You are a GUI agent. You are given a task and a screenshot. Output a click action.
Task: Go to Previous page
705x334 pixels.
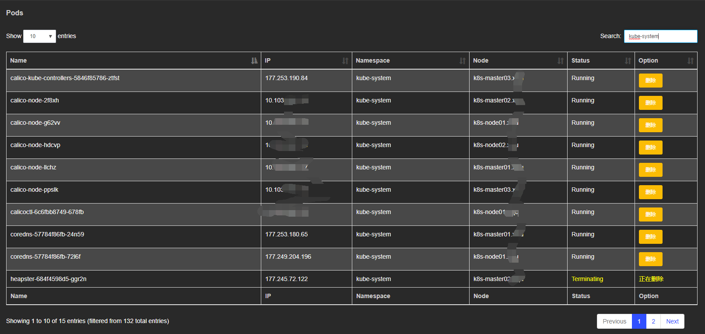click(614, 321)
